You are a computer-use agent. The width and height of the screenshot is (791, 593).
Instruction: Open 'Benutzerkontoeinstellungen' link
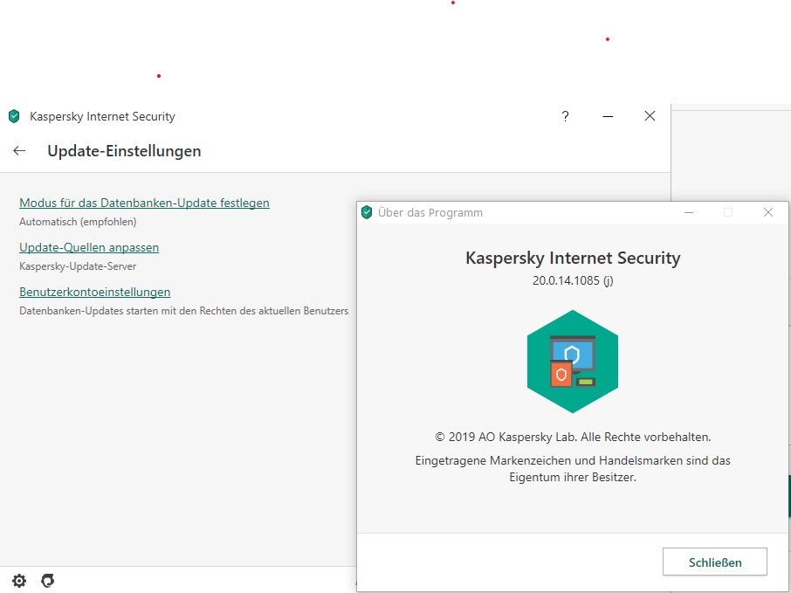pyautogui.click(x=95, y=292)
